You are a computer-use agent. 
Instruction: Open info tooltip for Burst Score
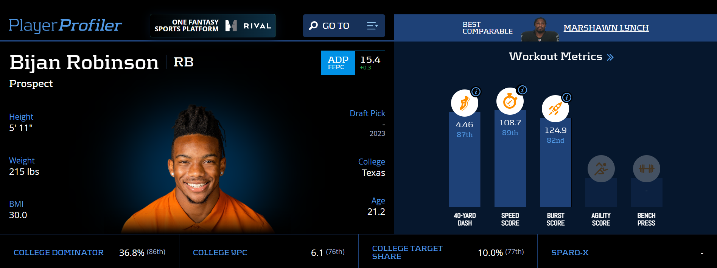[x=566, y=97]
